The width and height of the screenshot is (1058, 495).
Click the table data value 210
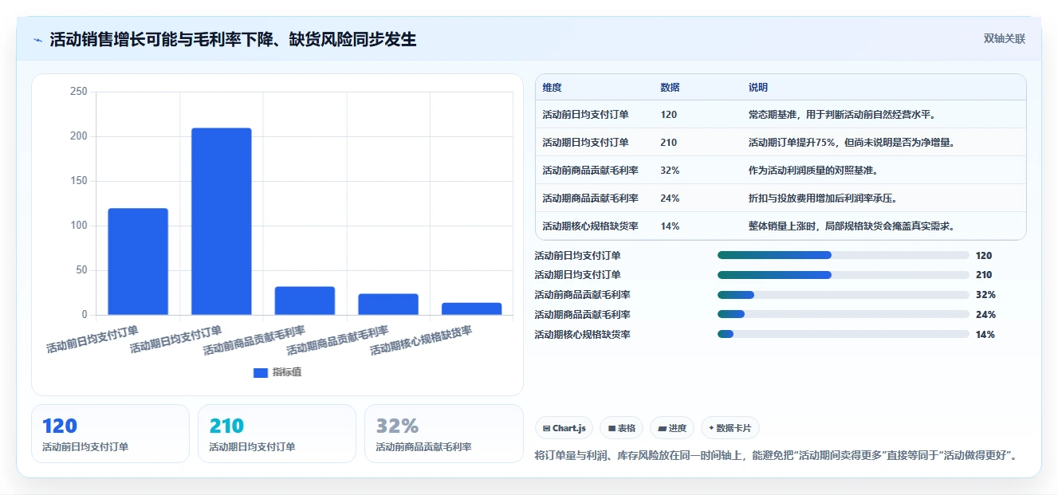[668, 143]
